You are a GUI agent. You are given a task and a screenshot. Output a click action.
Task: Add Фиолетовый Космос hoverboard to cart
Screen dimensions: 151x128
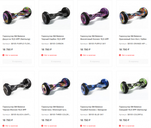tap(95, 61)
